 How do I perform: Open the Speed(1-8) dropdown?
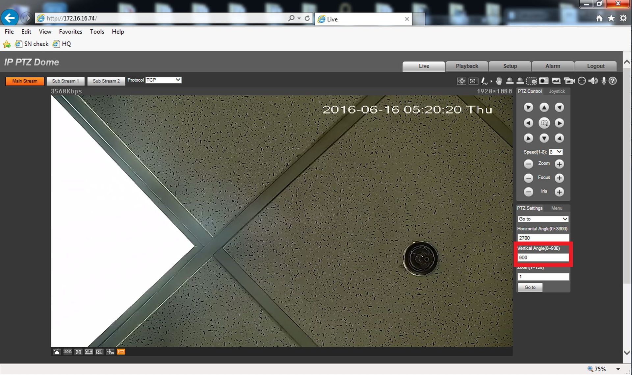(x=556, y=152)
